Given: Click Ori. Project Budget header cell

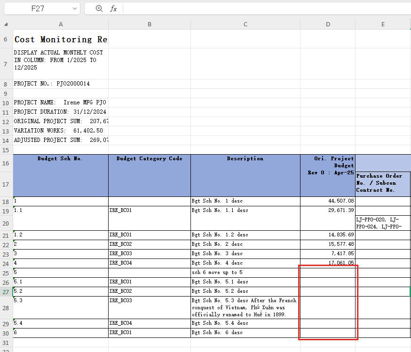Looking at the screenshot, I should tap(328, 175).
